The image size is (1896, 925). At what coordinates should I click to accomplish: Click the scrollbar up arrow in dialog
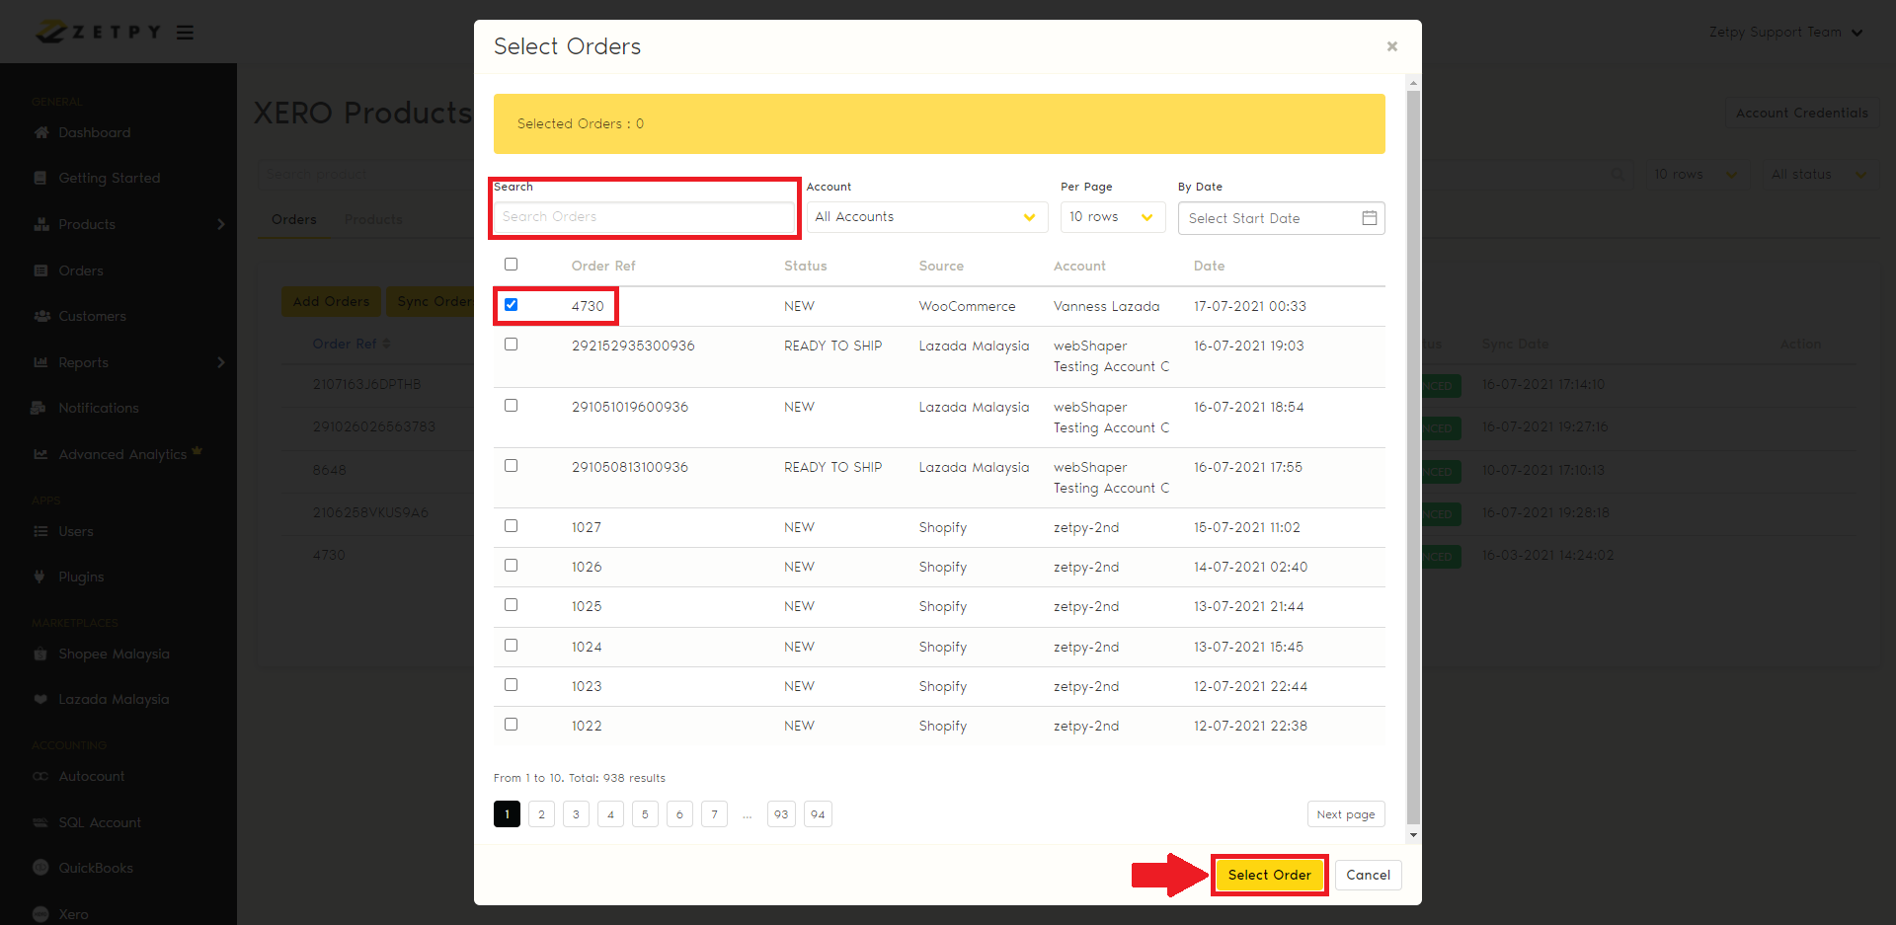tap(1413, 83)
